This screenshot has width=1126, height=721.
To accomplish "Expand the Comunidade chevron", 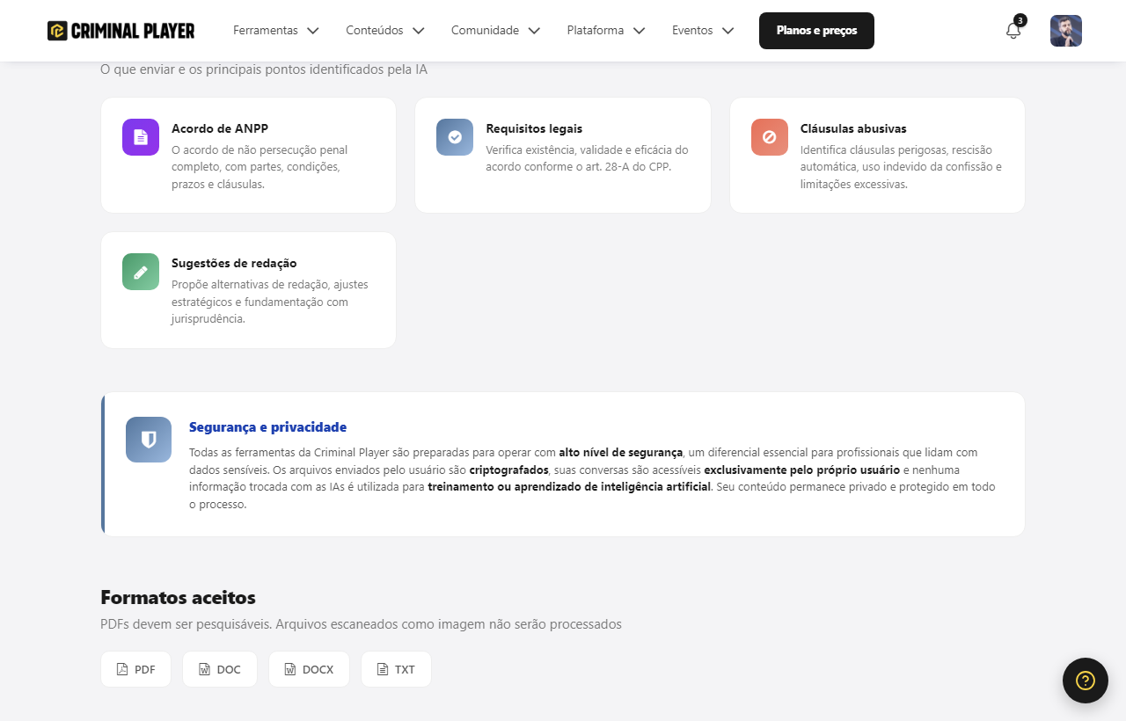I will point(534,31).
